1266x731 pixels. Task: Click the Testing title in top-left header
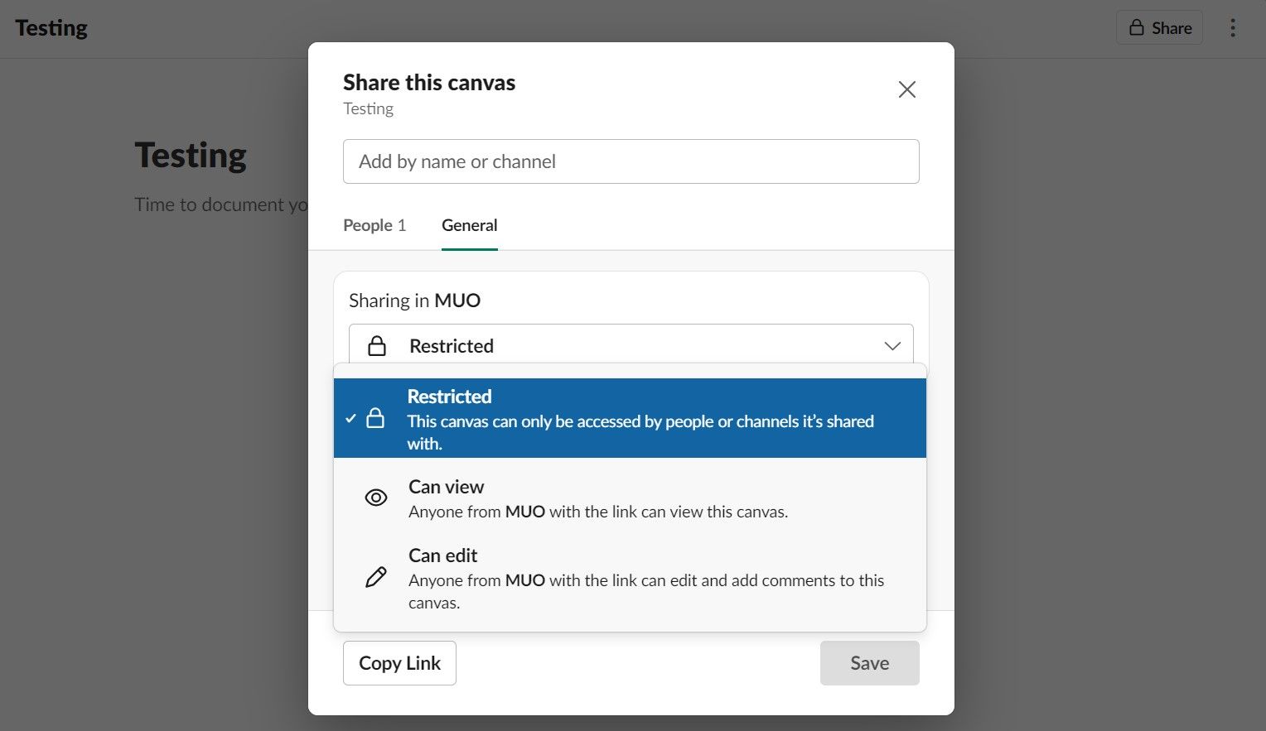pyautogui.click(x=51, y=28)
